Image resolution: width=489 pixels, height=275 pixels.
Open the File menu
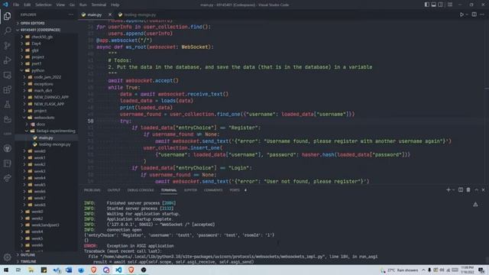tap(16, 5)
